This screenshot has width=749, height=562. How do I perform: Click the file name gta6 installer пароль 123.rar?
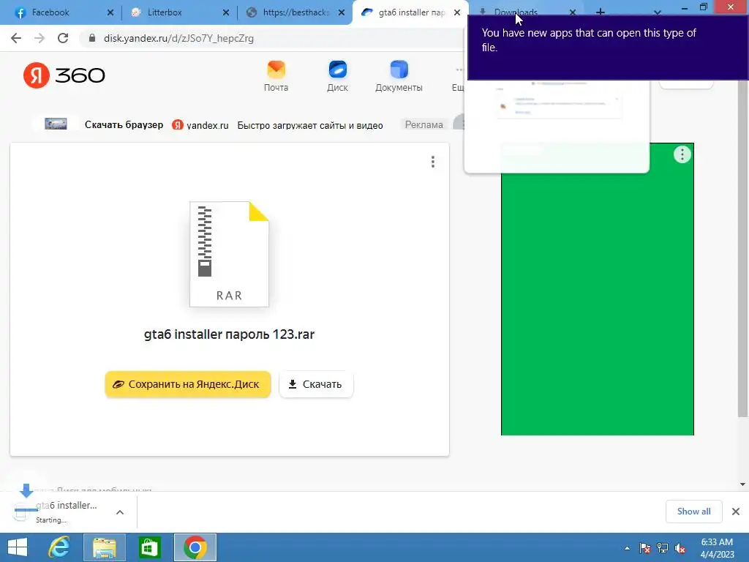point(229,334)
